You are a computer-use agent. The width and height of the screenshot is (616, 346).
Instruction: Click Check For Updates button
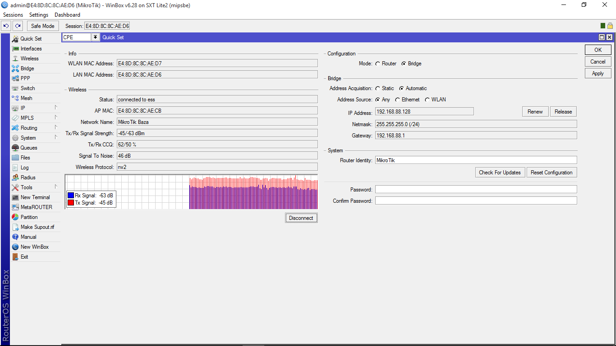click(500, 173)
